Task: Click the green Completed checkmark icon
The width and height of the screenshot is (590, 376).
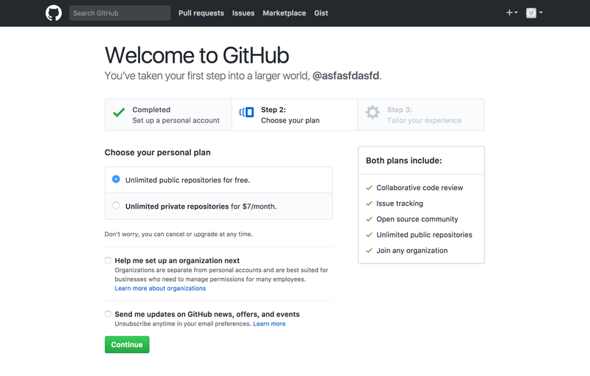Action: pyautogui.click(x=119, y=112)
